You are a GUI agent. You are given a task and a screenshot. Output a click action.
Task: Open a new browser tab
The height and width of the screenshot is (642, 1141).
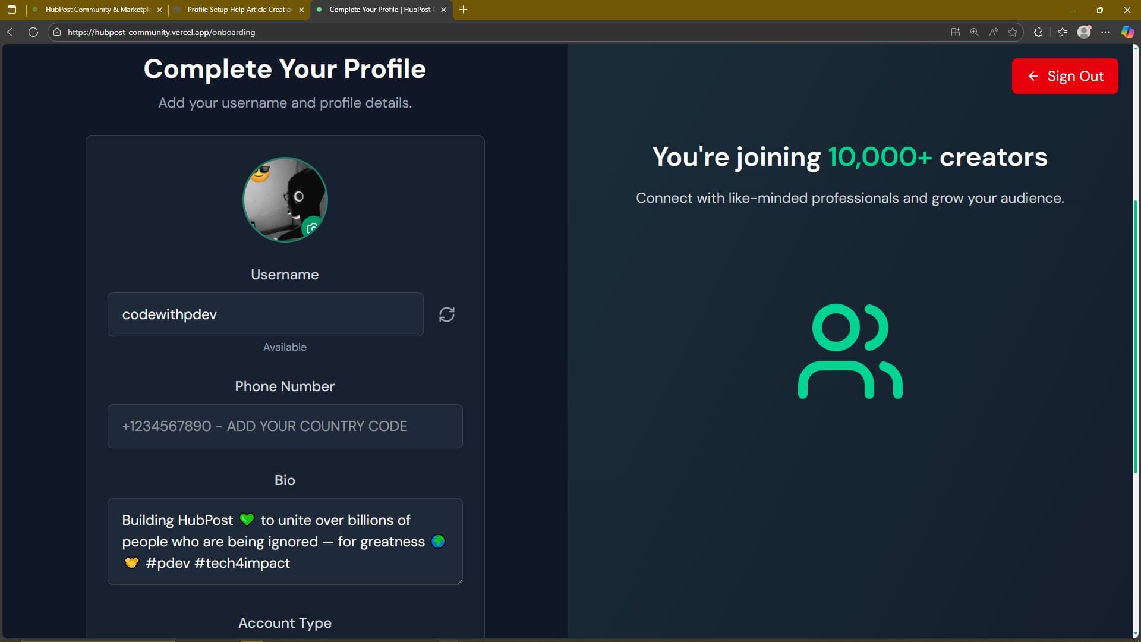464,10
